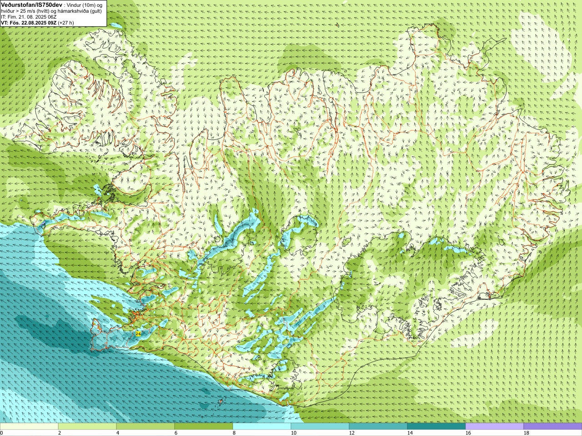
Task: Click the light purple 16–18 m/s legend swatch
Action: coord(495,426)
